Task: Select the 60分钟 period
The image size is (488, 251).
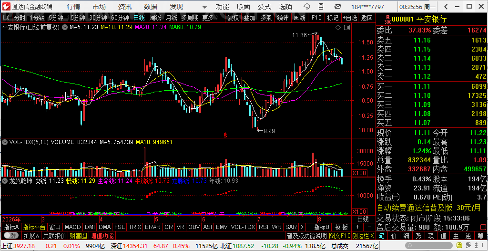Action: 120,18
